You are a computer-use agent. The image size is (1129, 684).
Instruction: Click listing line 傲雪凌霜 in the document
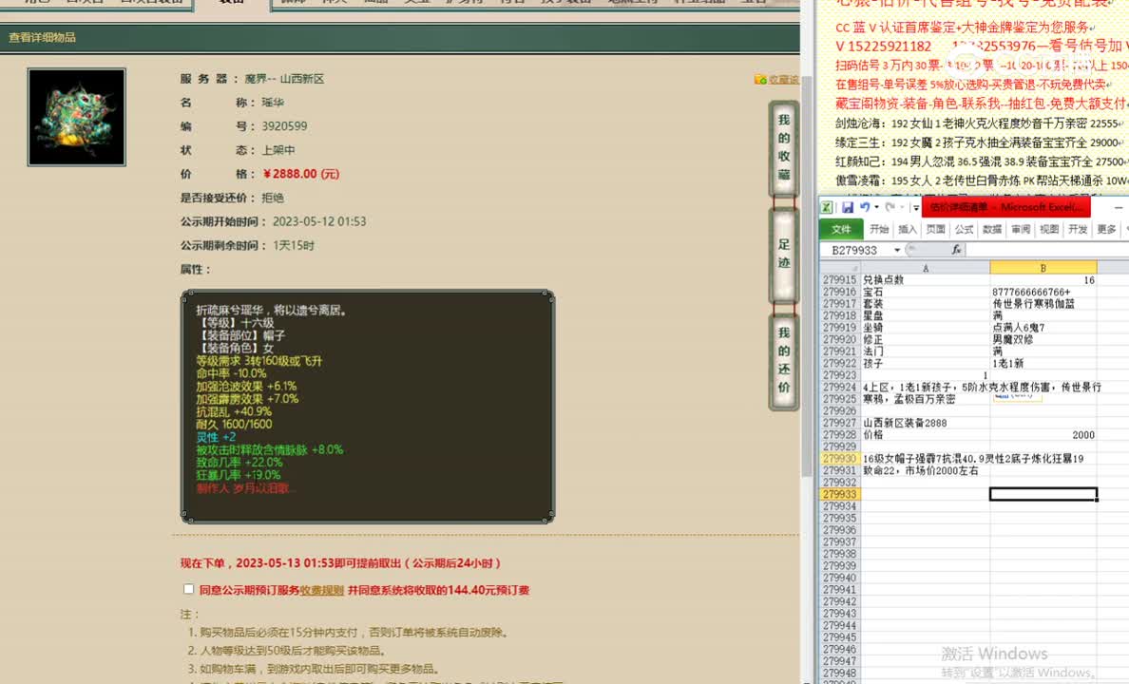pos(982,180)
